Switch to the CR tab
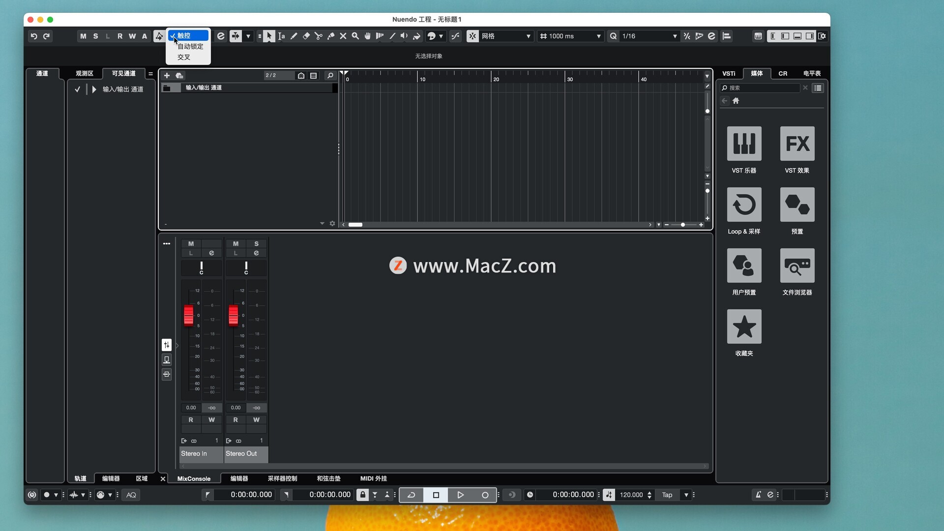The height and width of the screenshot is (531, 944). point(783,73)
